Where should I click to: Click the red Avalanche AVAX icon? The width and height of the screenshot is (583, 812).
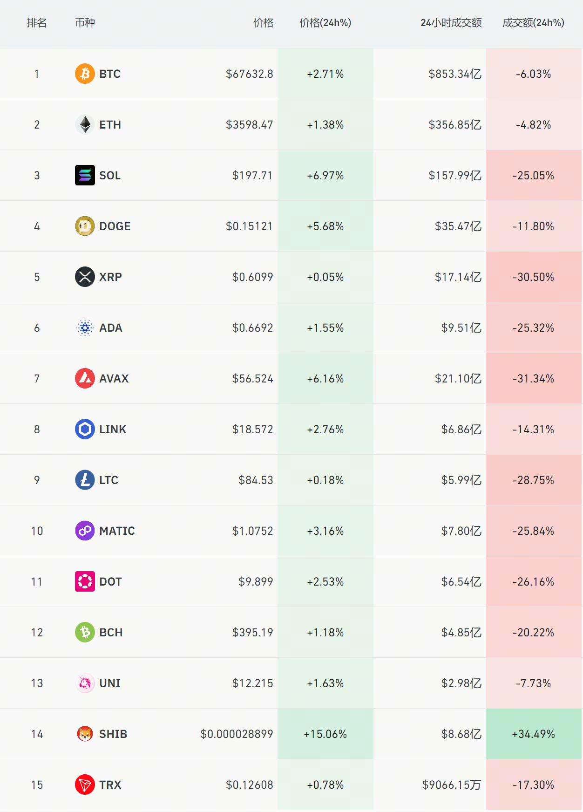coord(85,378)
